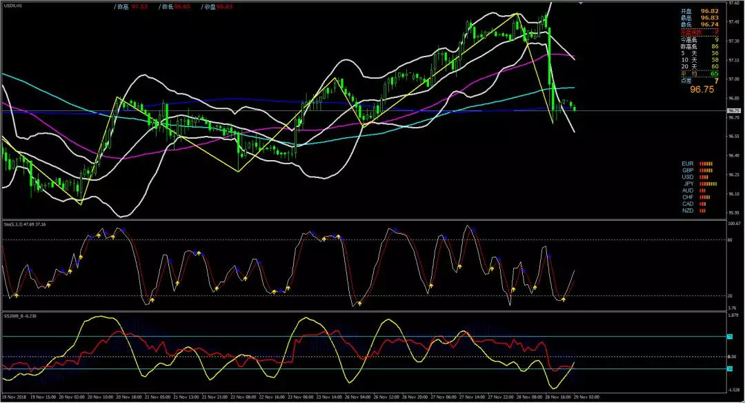Click the 29 Nov 02:00 time axis label
This screenshot has height=403, width=745.
click(586, 398)
